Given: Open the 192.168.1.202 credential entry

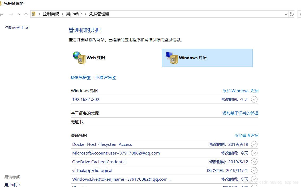Looking at the screenshot, I should pyautogui.click(x=165, y=100).
